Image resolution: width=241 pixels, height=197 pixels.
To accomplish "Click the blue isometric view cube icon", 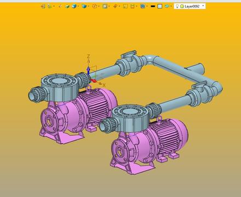I will 84,7.
